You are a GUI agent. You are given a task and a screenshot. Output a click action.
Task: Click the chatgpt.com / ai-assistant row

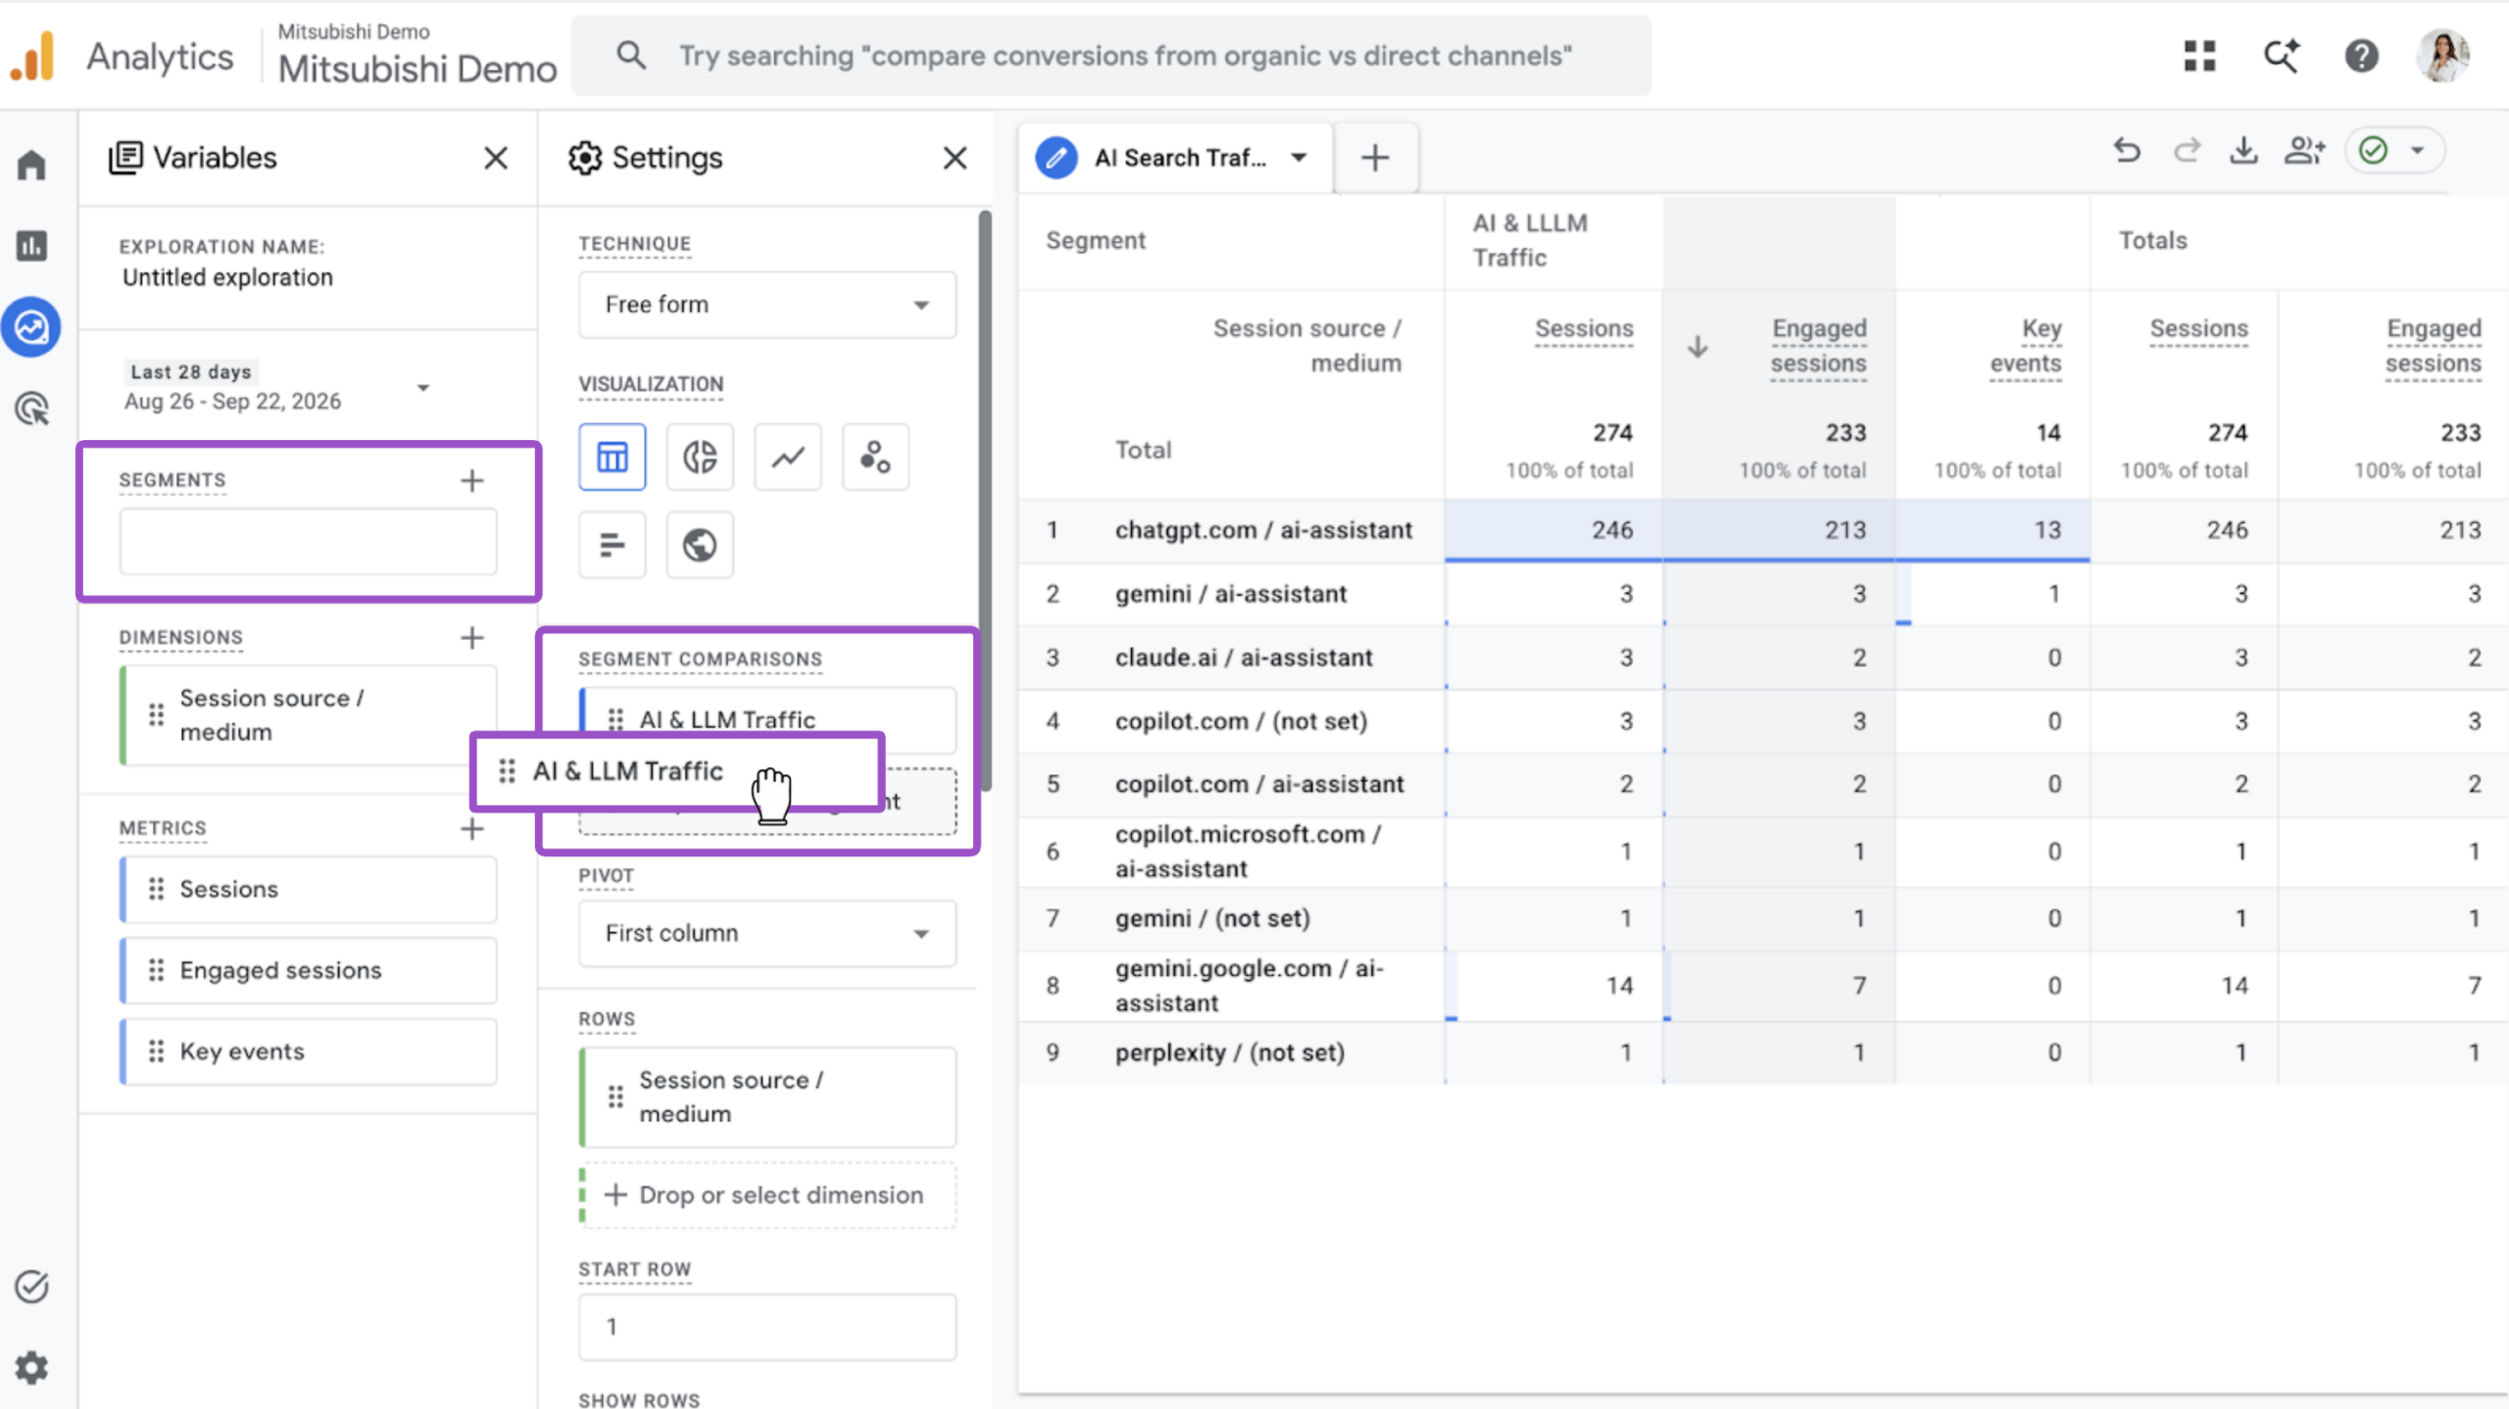point(1263,530)
